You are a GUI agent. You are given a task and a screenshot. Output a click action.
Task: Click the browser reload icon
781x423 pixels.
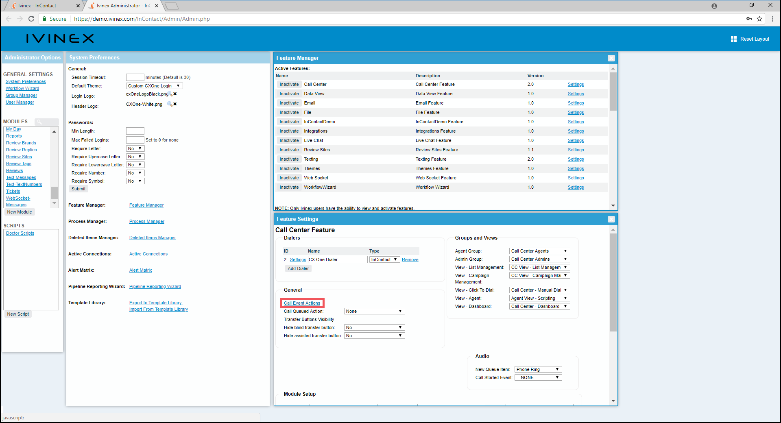(x=31, y=19)
